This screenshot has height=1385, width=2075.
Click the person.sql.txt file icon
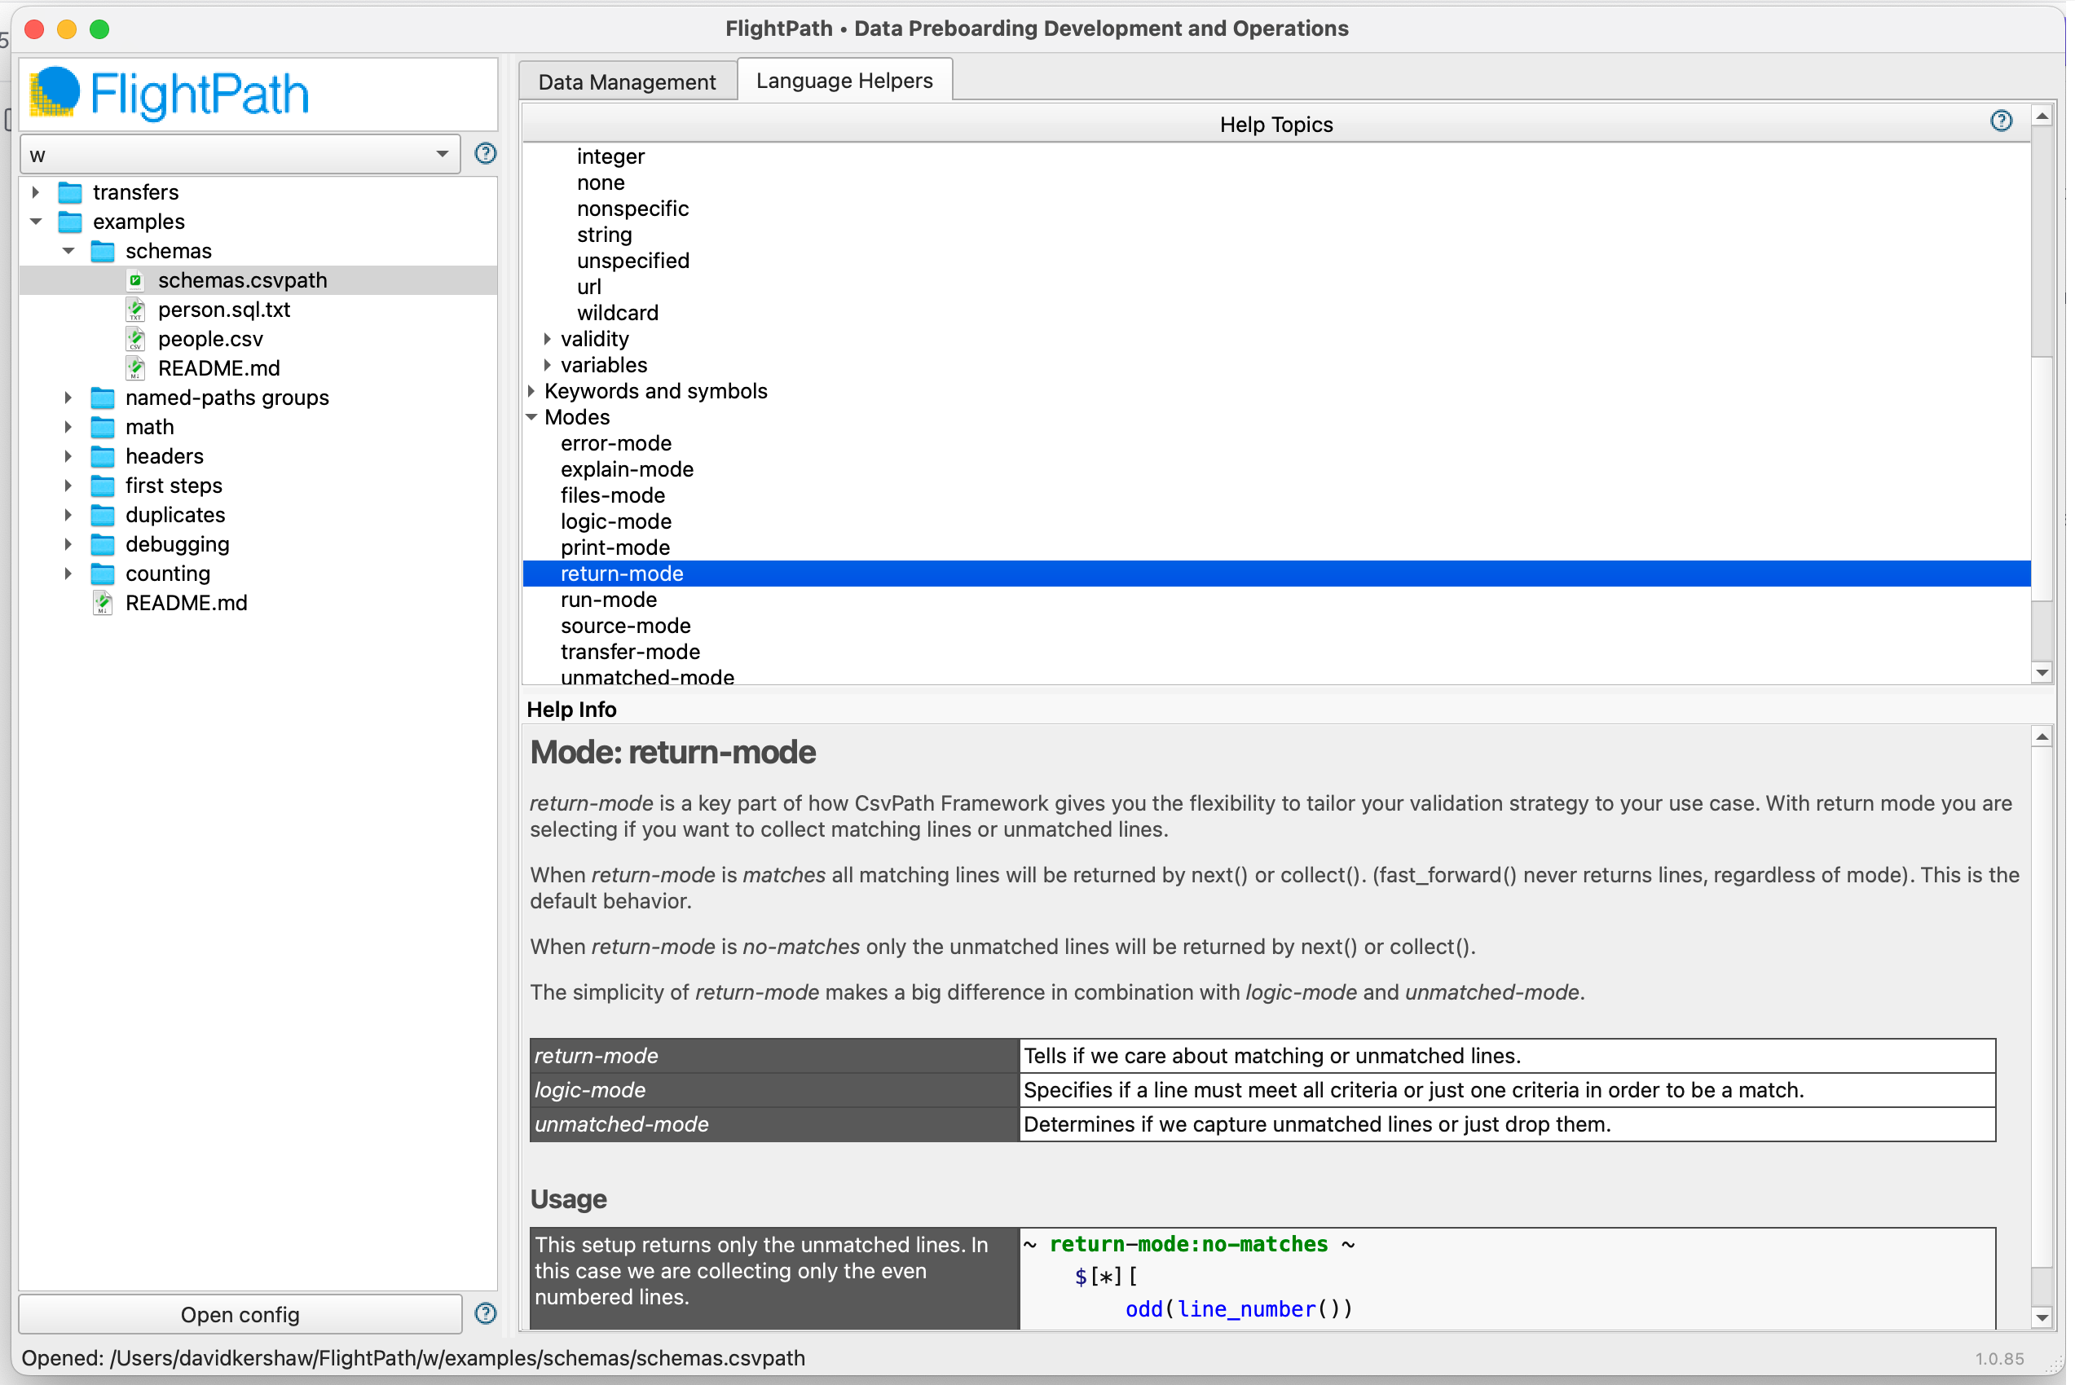click(136, 310)
